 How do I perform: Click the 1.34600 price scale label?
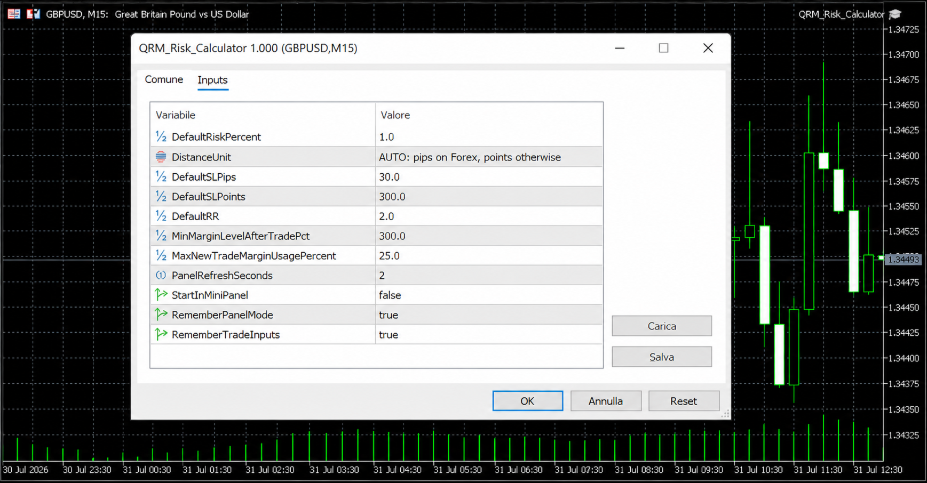click(x=904, y=156)
